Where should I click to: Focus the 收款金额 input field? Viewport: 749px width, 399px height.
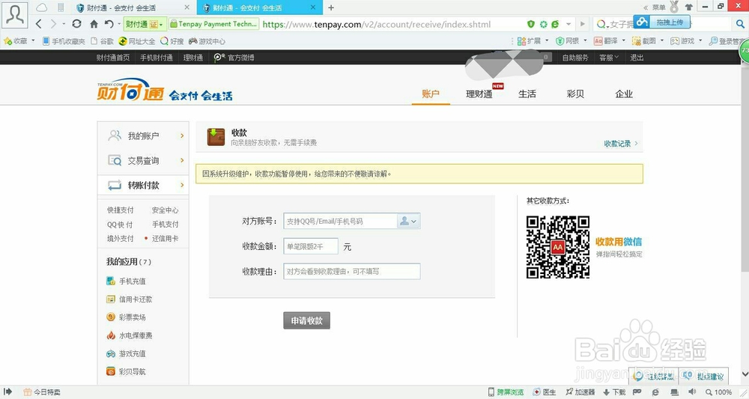click(x=311, y=246)
